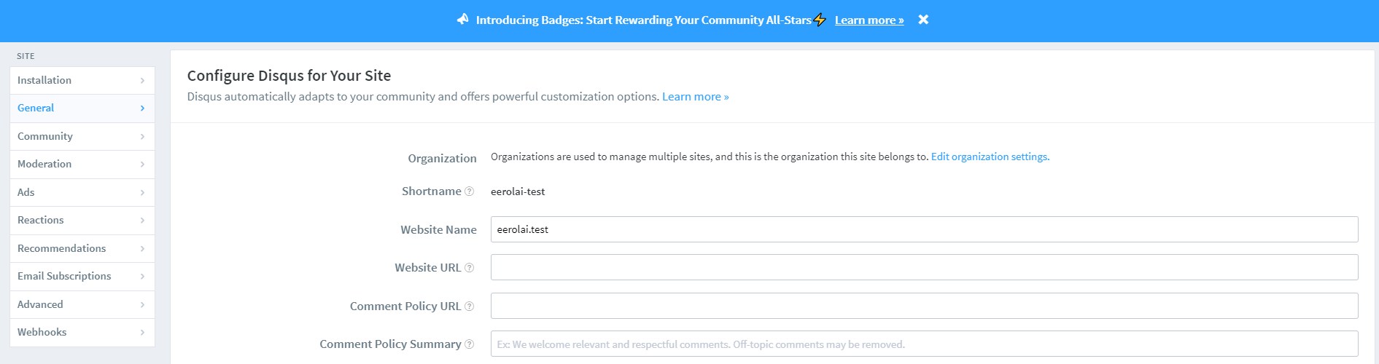The height and width of the screenshot is (364, 1379).
Task: Open the Learn more link in banner
Action: click(869, 20)
